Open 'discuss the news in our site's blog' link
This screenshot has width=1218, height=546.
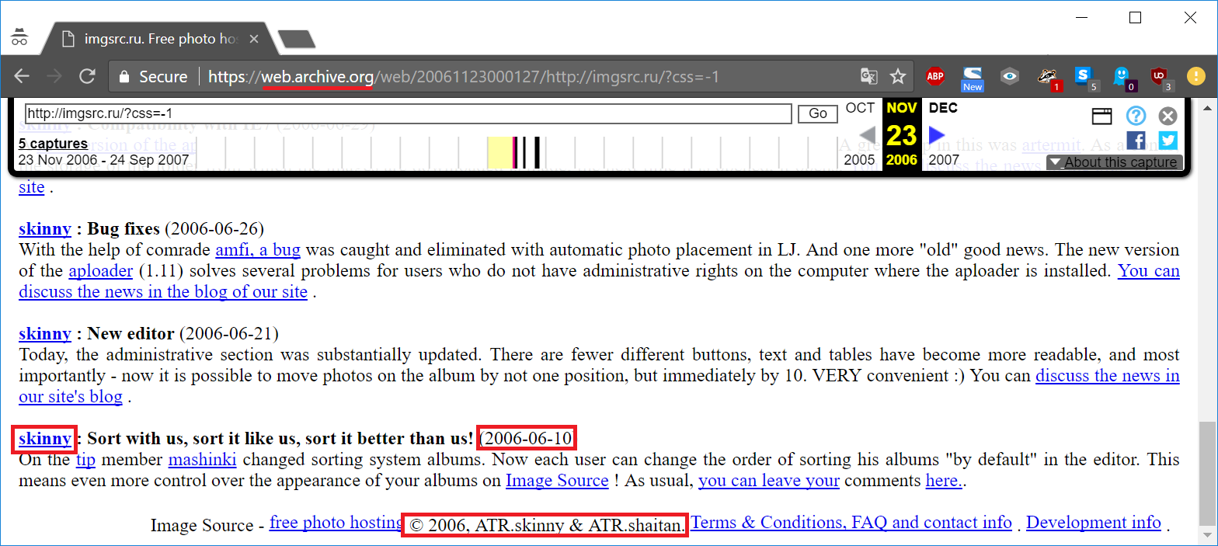[1108, 376]
